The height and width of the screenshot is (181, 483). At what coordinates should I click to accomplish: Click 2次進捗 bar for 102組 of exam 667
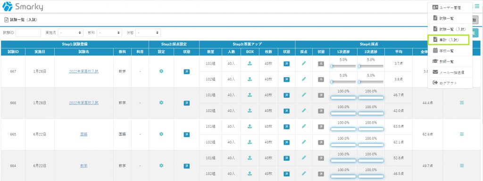[x=371, y=82]
